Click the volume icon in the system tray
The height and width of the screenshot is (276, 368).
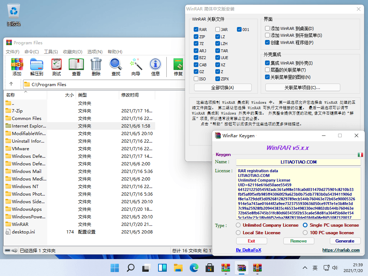(335, 268)
